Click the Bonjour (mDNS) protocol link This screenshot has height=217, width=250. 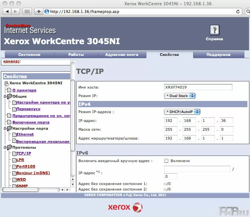33,173
